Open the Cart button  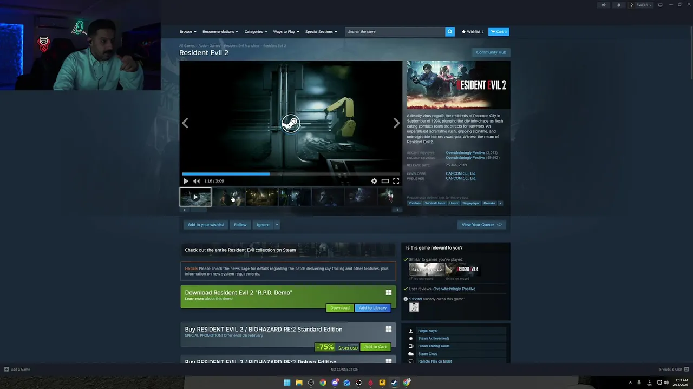(499, 32)
